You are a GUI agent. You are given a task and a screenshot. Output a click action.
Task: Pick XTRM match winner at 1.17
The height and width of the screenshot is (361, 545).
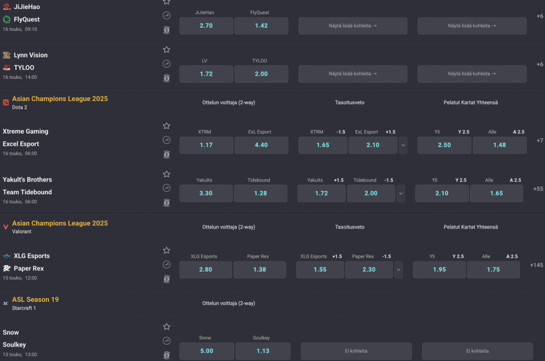(x=206, y=145)
